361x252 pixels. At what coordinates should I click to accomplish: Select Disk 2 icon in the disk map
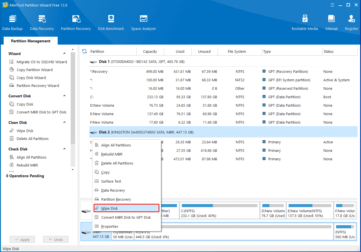[x=86, y=232]
